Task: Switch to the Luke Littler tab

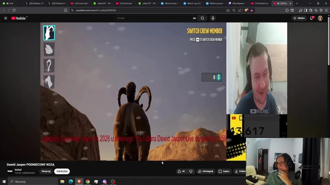Action: [x=79, y=3]
